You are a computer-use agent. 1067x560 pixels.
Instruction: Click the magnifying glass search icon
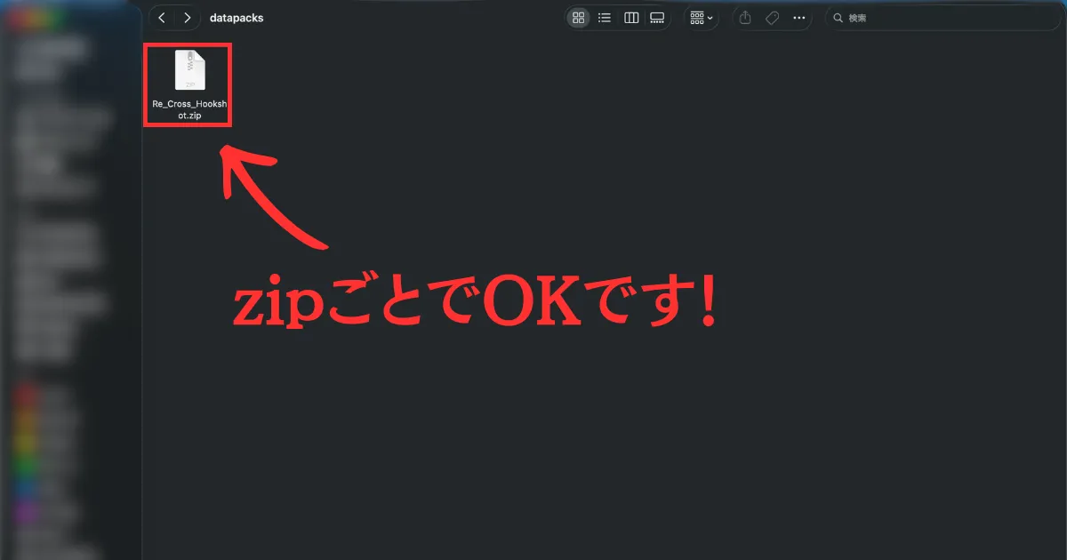[838, 18]
